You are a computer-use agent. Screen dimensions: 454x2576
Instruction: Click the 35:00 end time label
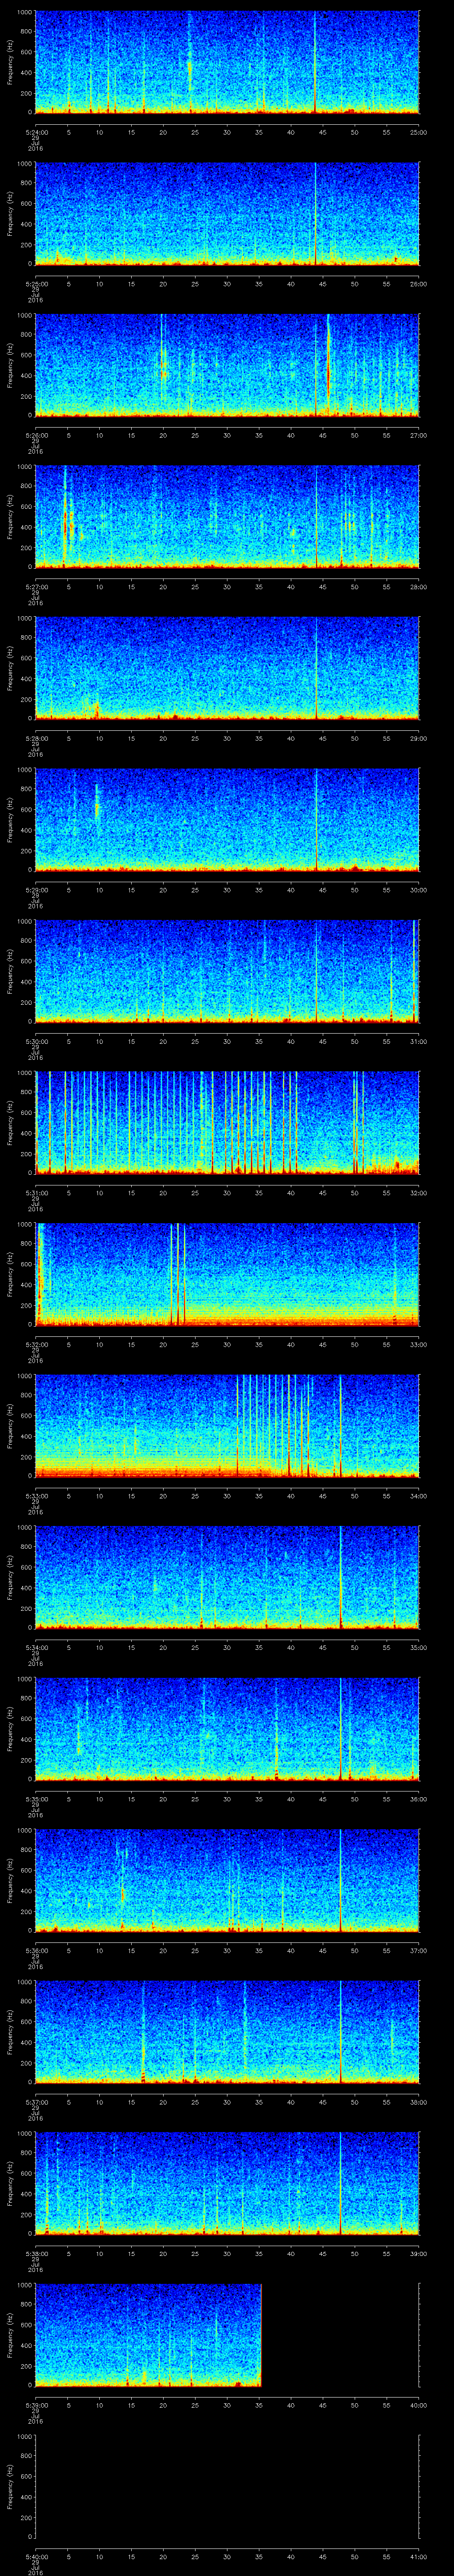tap(418, 1647)
